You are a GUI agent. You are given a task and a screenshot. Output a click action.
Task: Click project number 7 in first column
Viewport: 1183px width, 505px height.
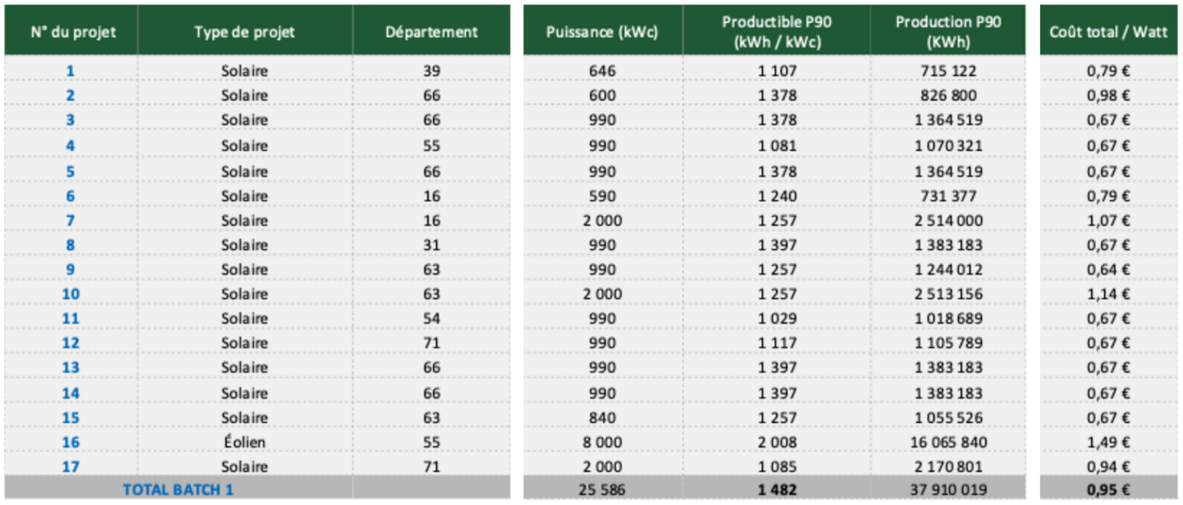[x=70, y=220]
